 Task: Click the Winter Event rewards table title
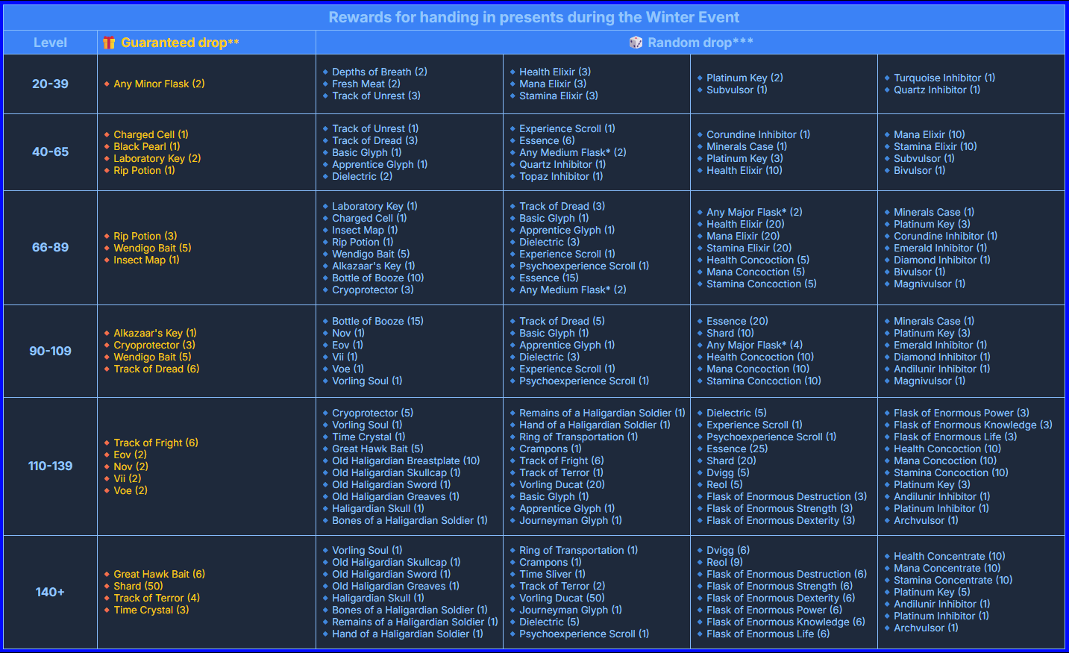[x=534, y=17]
